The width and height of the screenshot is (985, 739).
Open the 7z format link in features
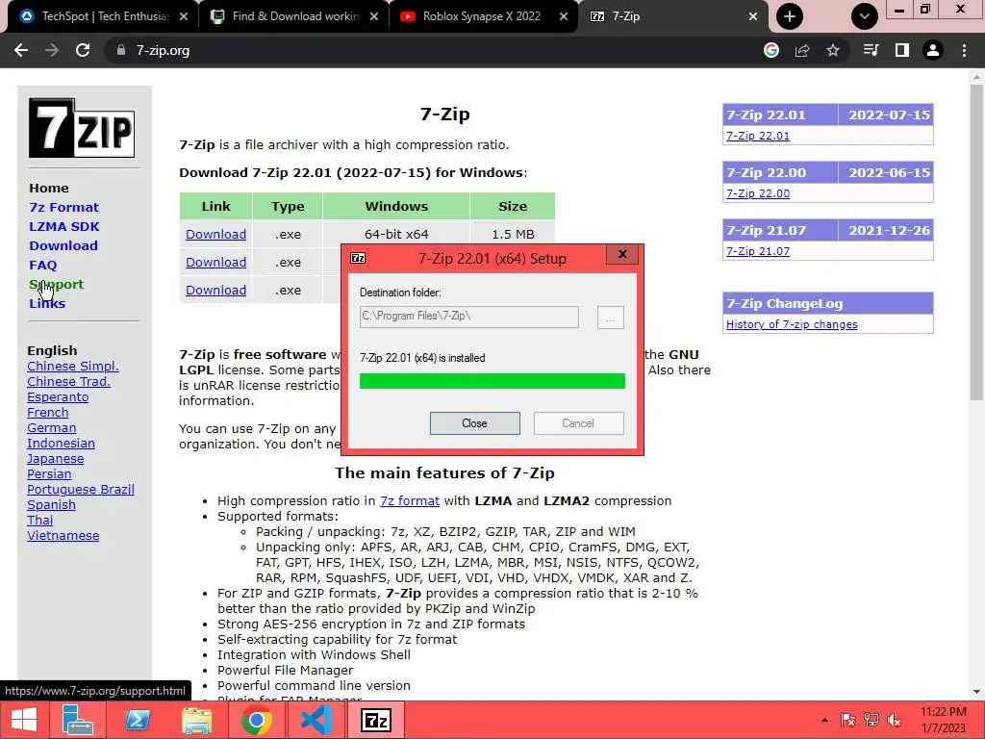(410, 500)
